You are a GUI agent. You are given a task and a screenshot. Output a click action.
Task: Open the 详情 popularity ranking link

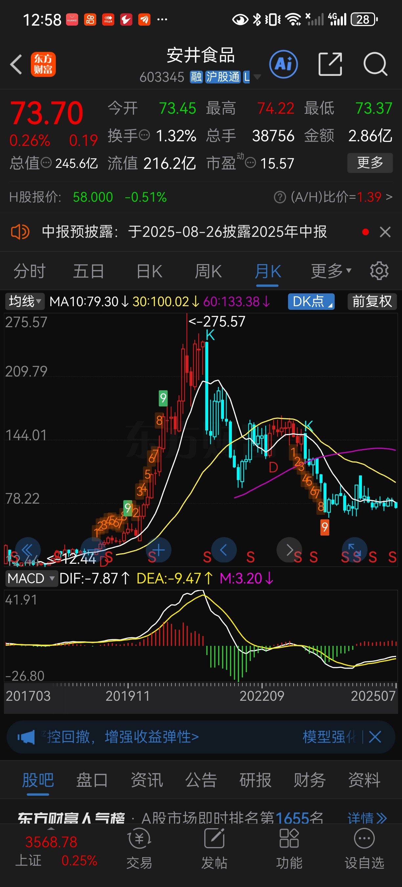point(367,818)
